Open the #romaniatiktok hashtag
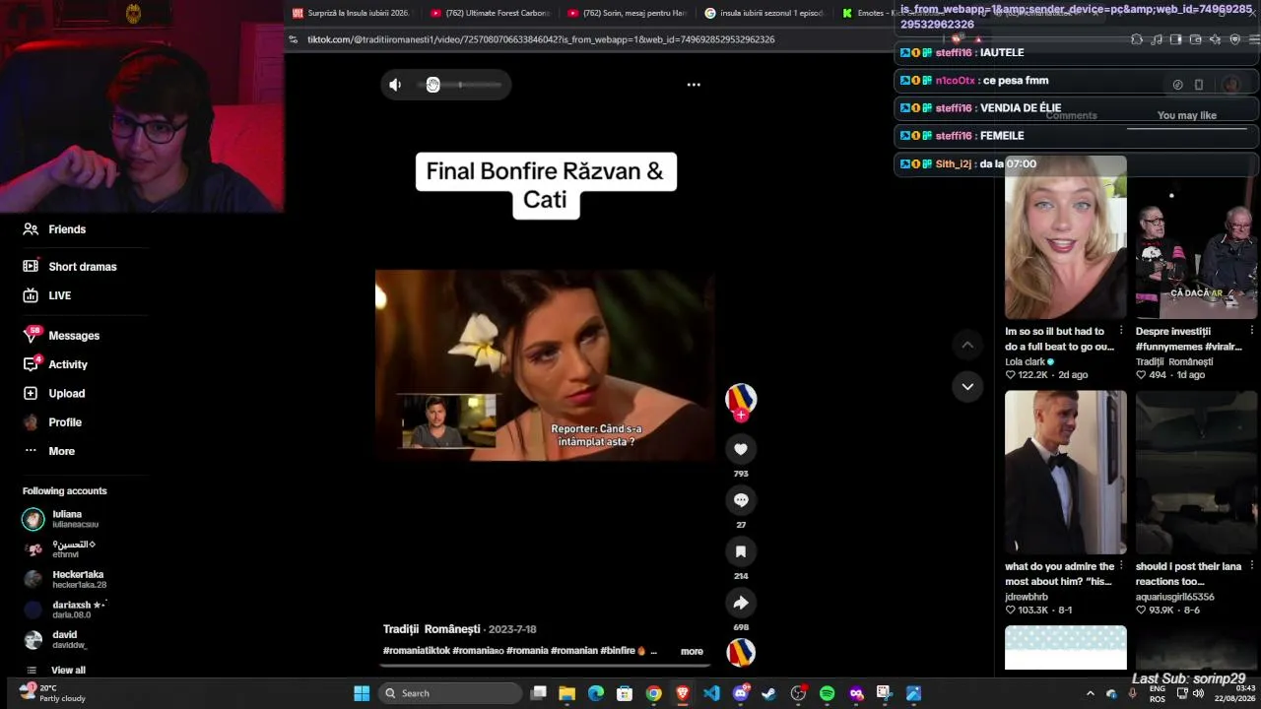1261x709 pixels. pyautogui.click(x=417, y=651)
